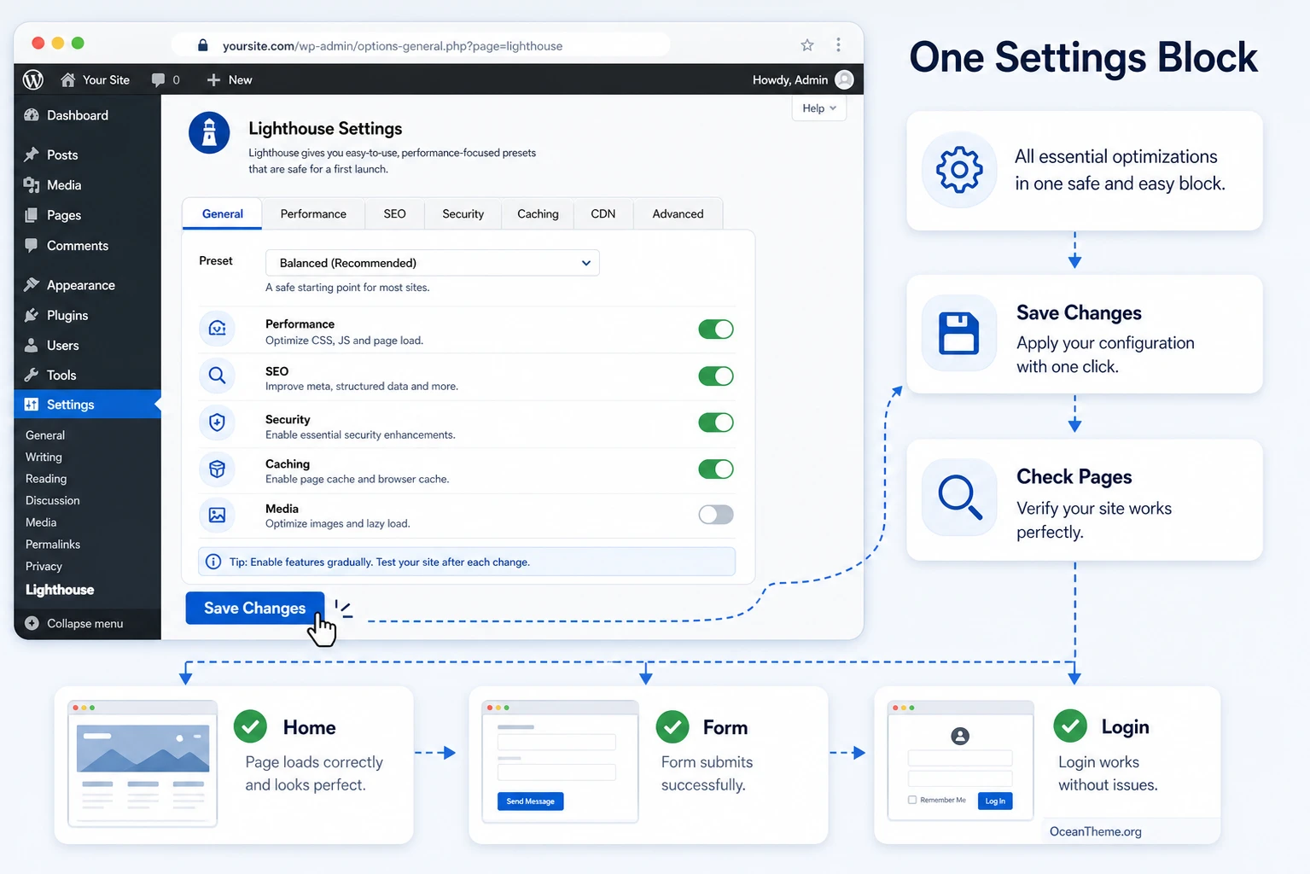The image size is (1310, 874).
Task: Click the SEO row magnifier icon
Action: point(217,376)
